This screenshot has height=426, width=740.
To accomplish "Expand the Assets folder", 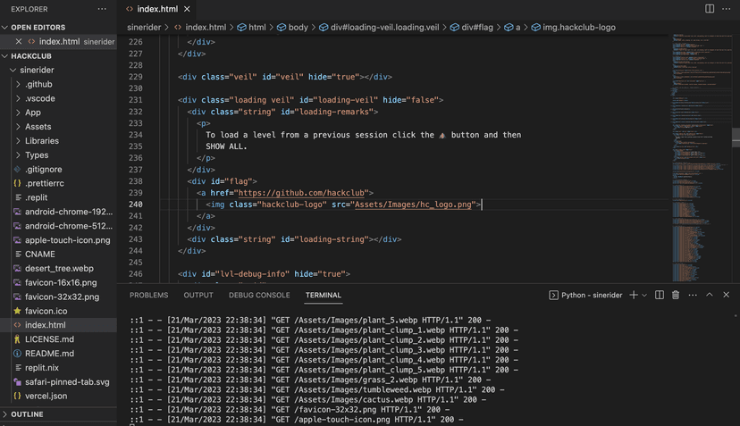I will coord(38,127).
